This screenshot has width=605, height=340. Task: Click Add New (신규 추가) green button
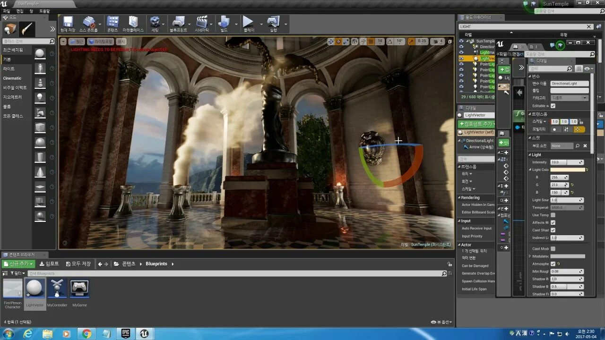tap(18, 264)
